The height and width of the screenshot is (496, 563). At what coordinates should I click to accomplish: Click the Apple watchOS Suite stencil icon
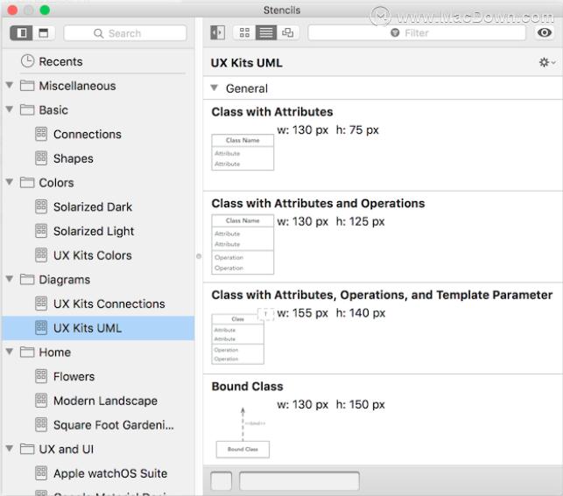pos(41,473)
